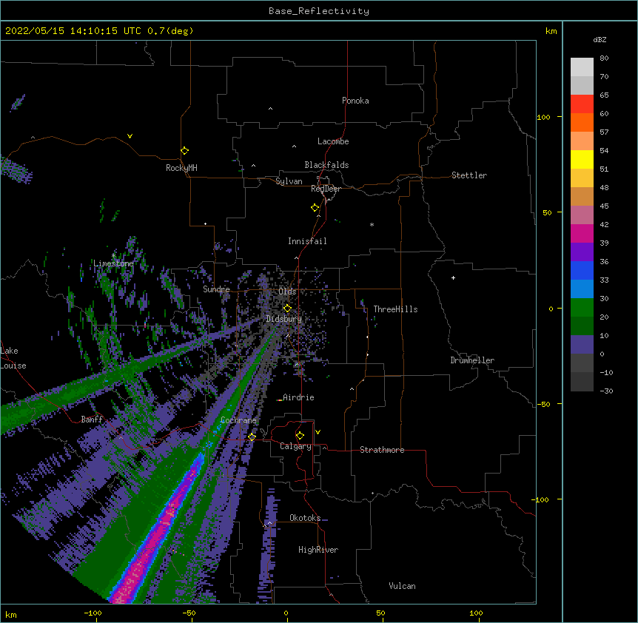Click the Limestone label
The height and width of the screenshot is (623, 638).
pos(113,263)
